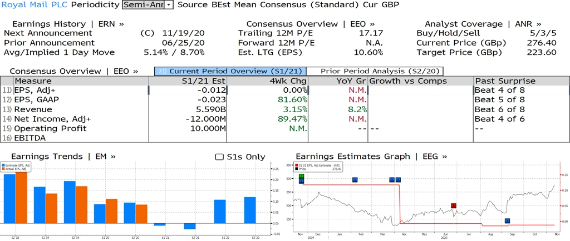Click the Buy/Hold/Sell value 5/3/5
This screenshot has height=241, width=570.
click(x=544, y=33)
